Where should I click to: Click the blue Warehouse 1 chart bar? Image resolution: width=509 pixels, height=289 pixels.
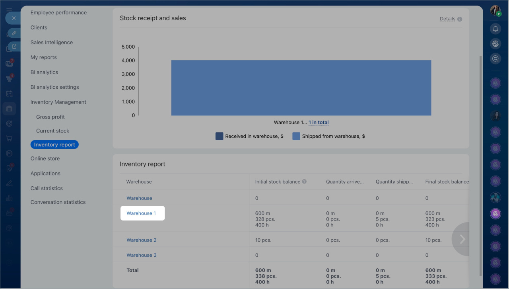pyautogui.click(x=301, y=88)
